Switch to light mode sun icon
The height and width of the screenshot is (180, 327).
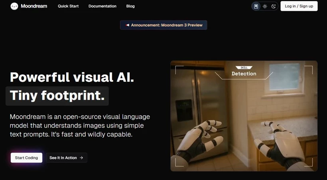[265, 6]
